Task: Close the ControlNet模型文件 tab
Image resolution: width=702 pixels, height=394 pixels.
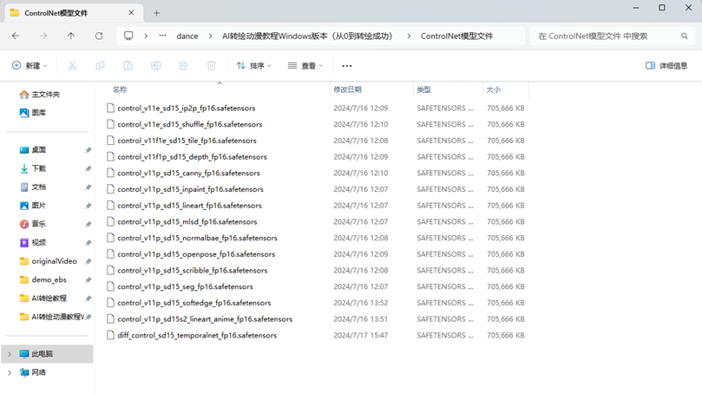Action: click(x=131, y=12)
